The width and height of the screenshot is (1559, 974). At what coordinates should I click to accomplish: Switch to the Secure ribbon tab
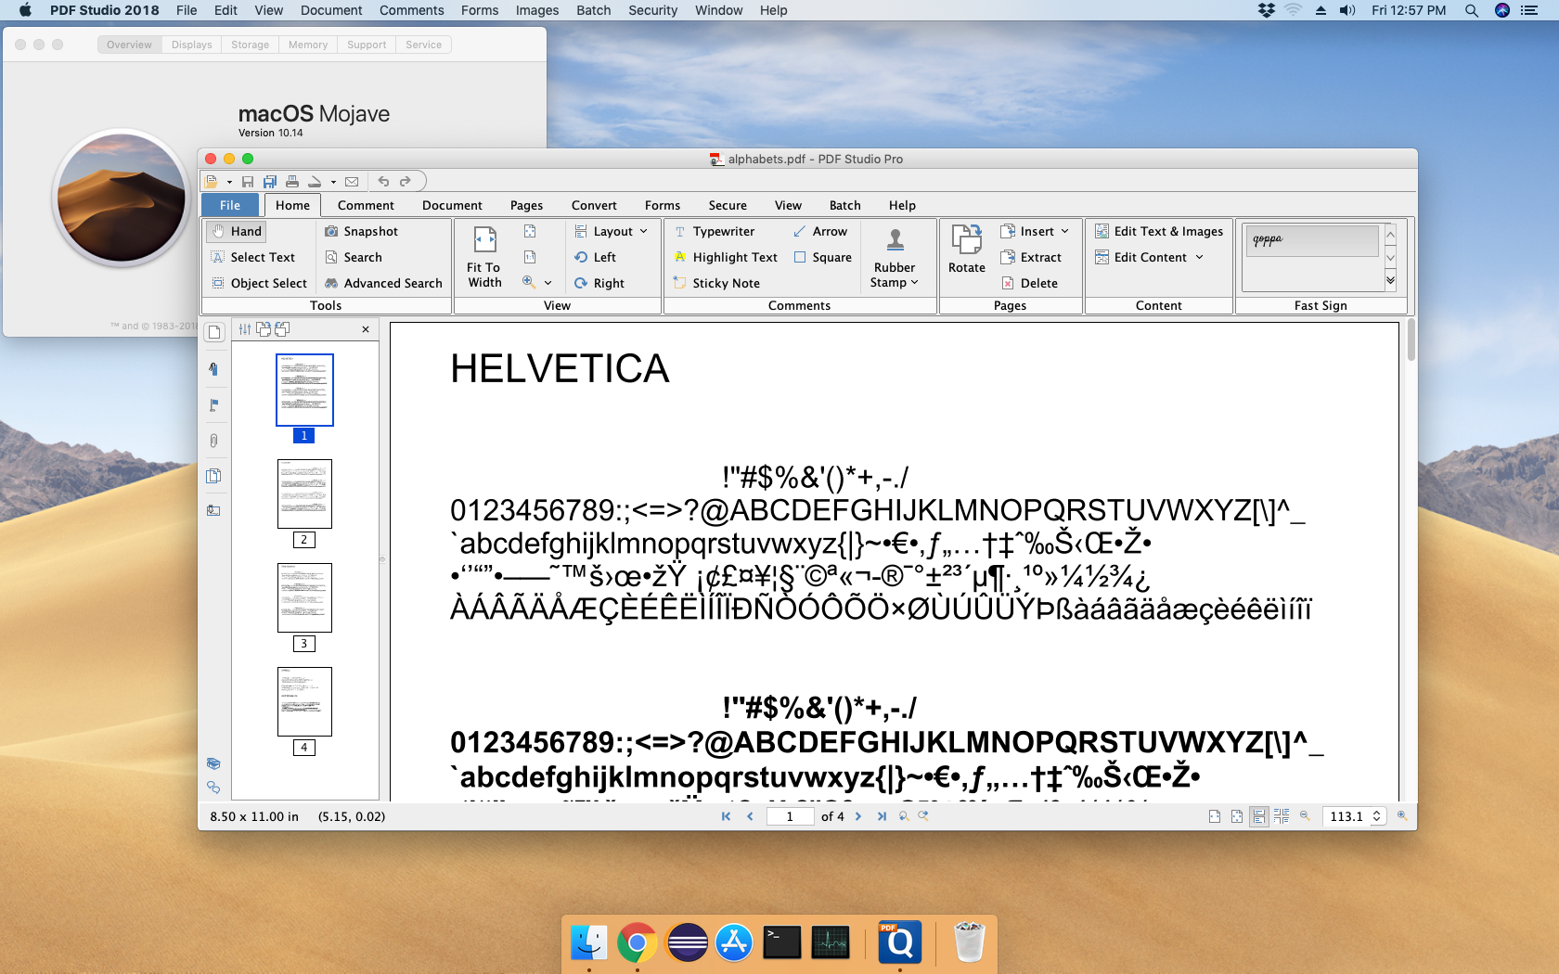coord(728,205)
